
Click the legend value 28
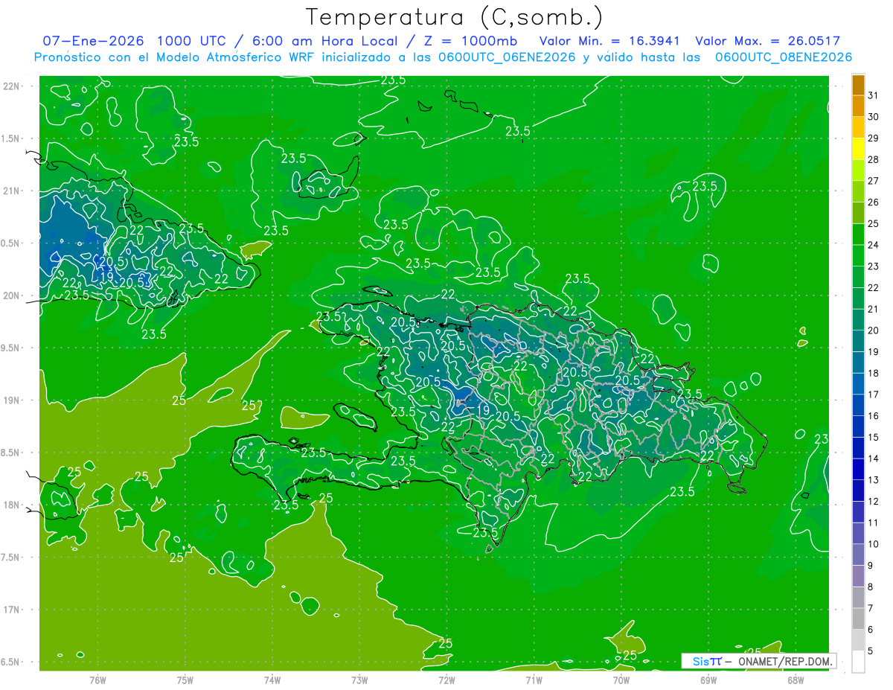click(874, 159)
